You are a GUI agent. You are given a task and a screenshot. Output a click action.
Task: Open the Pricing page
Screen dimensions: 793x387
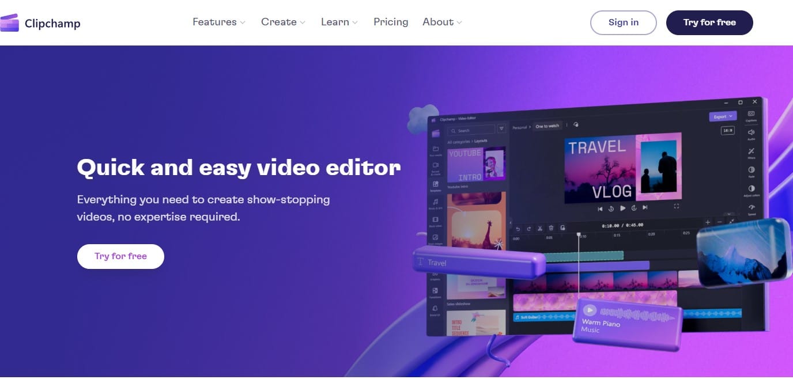pos(391,22)
